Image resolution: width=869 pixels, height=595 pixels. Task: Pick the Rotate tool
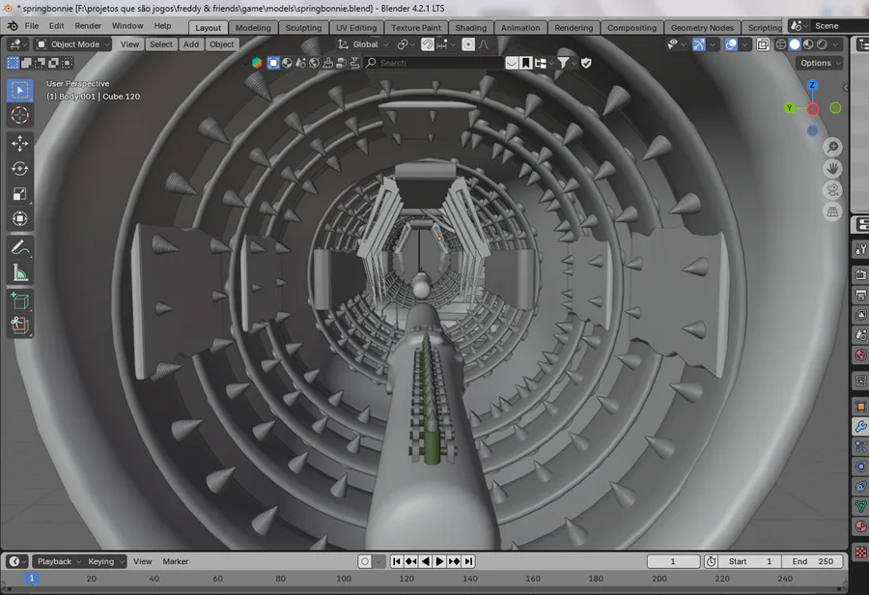tap(20, 169)
